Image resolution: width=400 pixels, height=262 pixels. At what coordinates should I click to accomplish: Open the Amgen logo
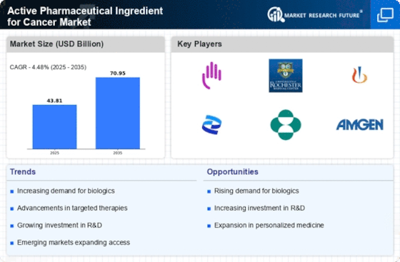[360, 125]
